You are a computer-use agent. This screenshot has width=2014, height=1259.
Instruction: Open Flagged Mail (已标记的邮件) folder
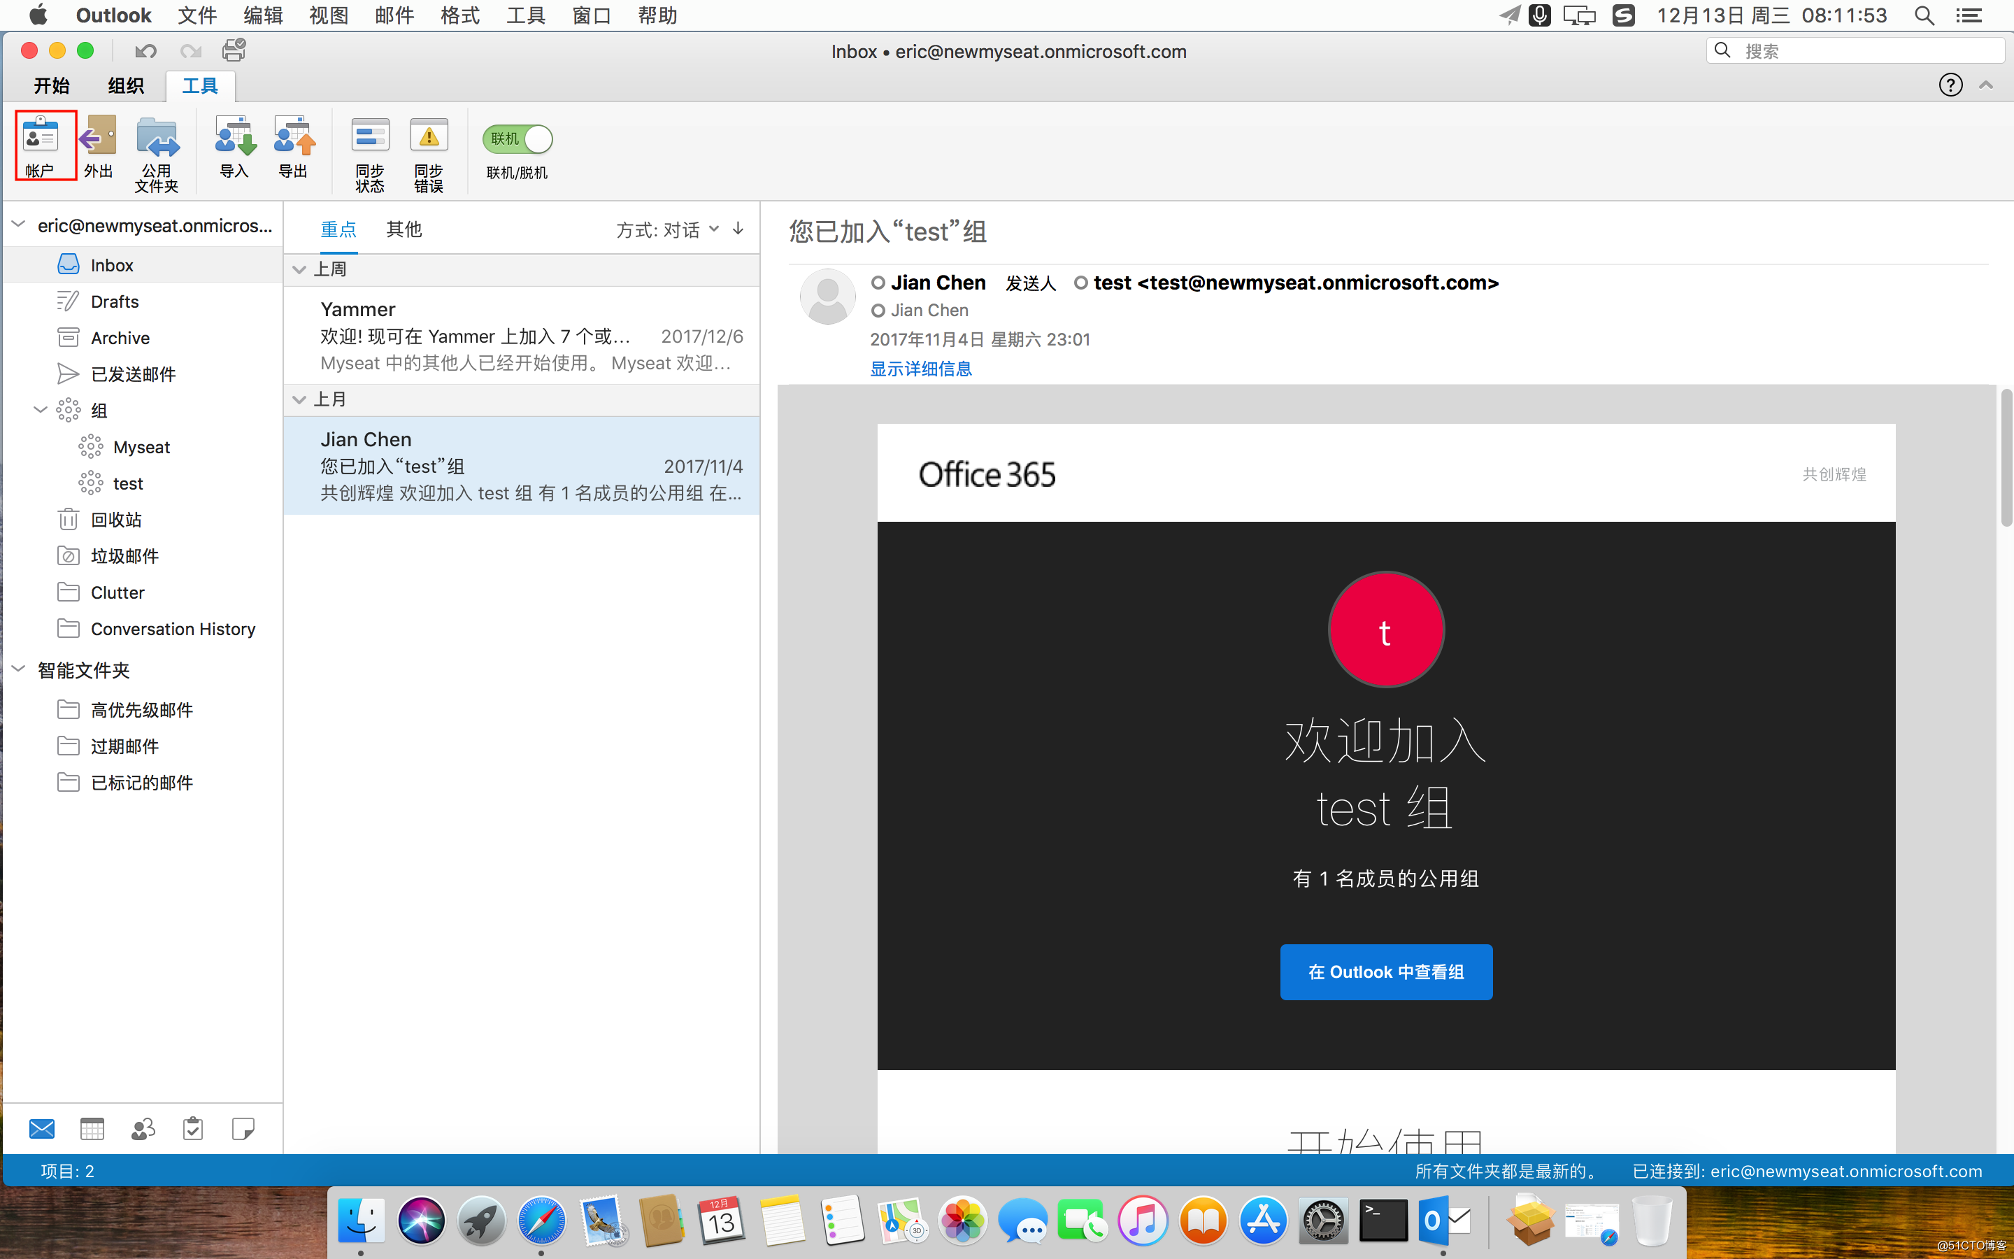pyautogui.click(x=143, y=782)
